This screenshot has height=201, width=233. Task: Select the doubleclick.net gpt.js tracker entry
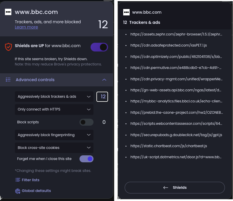click(x=176, y=135)
